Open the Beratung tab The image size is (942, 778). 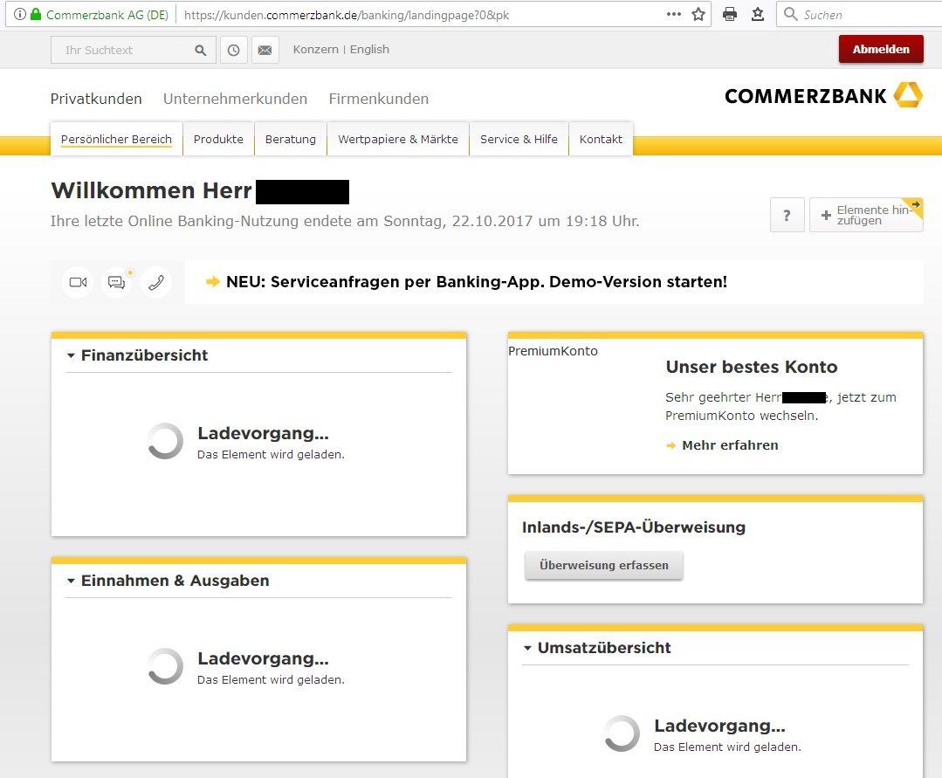(291, 140)
